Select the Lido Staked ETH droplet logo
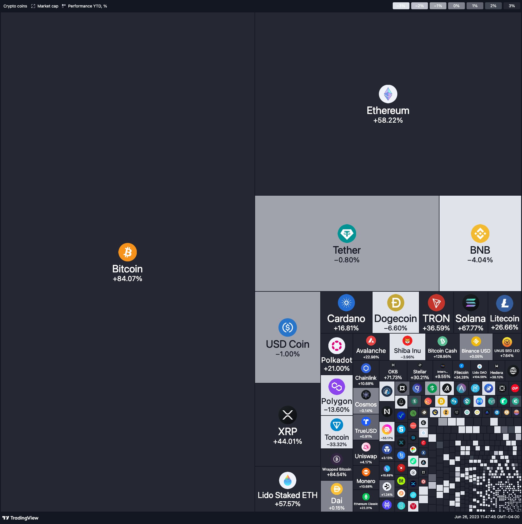 [x=288, y=480]
